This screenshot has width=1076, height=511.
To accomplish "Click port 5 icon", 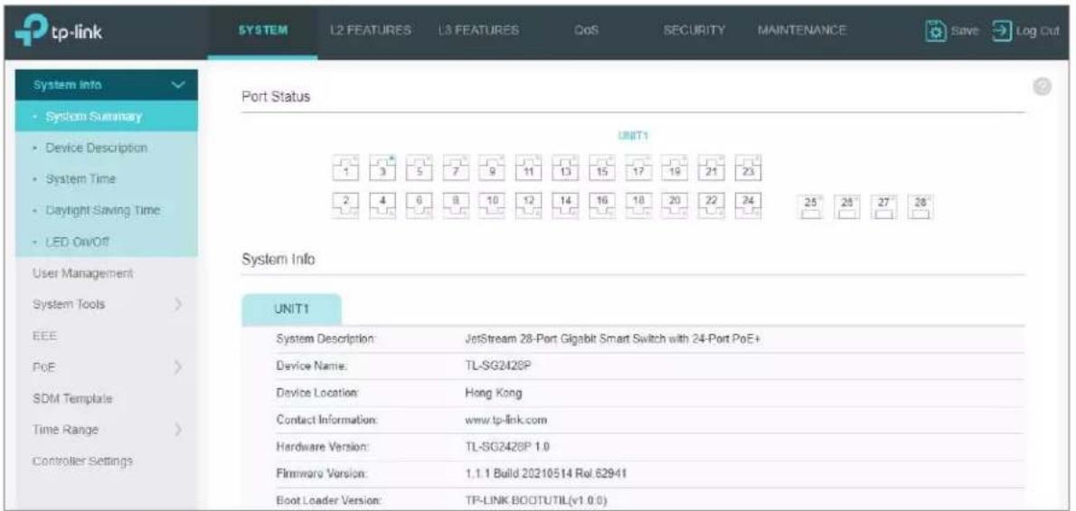I will (x=420, y=167).
